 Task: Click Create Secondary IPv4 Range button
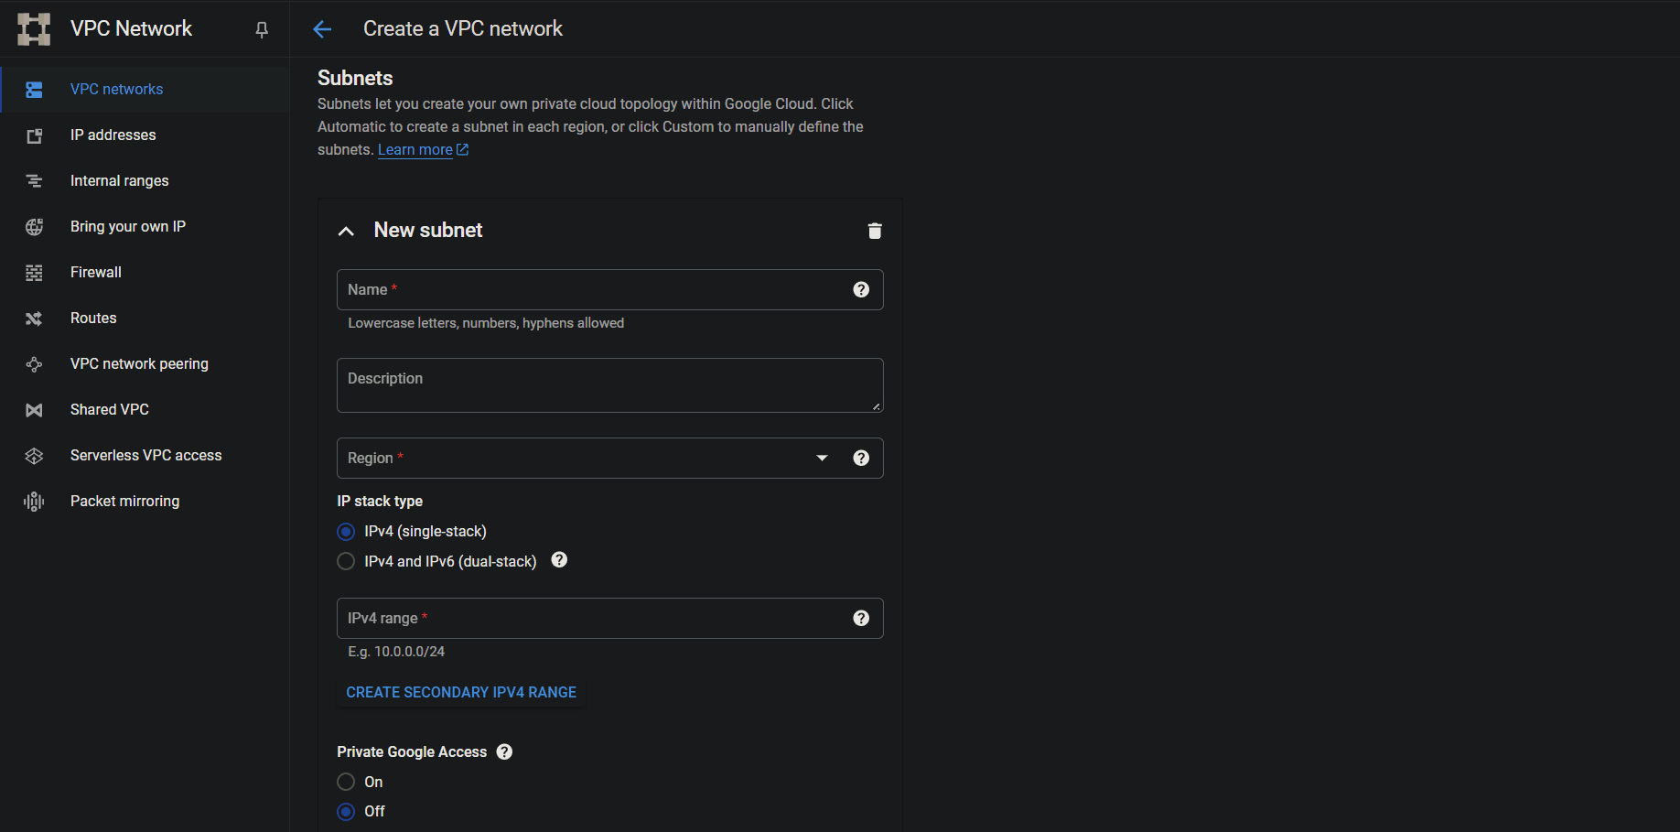461,692
